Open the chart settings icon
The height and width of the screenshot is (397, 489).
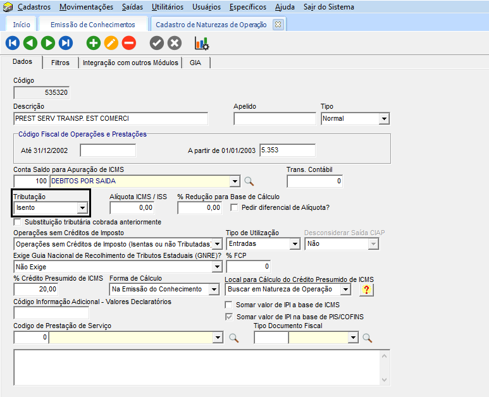[202, 44]
